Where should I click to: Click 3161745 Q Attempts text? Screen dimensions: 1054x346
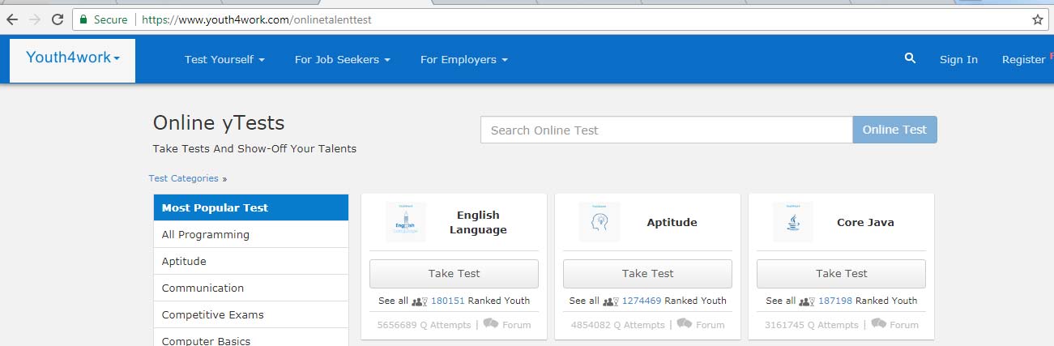(811, 325)
